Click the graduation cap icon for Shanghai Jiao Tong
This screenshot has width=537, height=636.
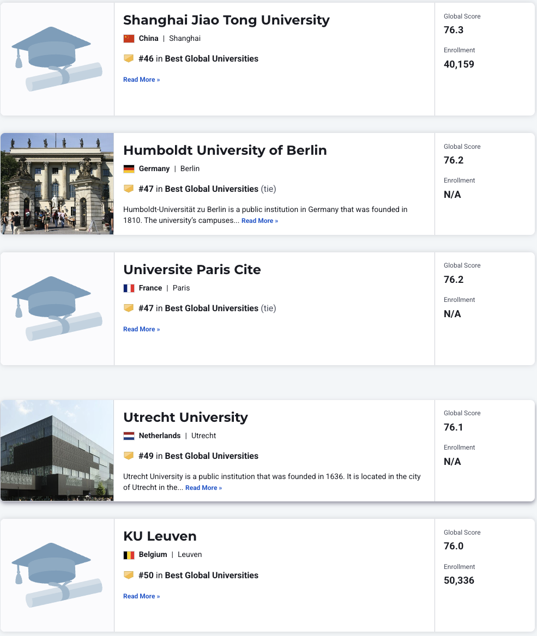[x=57, y=59]
